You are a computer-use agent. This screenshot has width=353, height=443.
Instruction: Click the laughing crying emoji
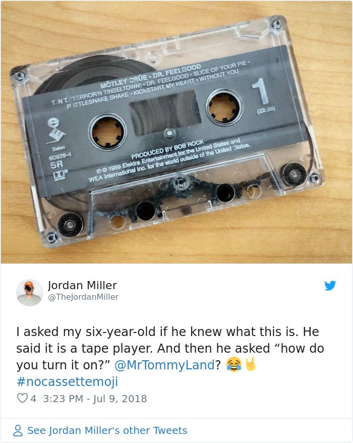click(x=234, y=364)
